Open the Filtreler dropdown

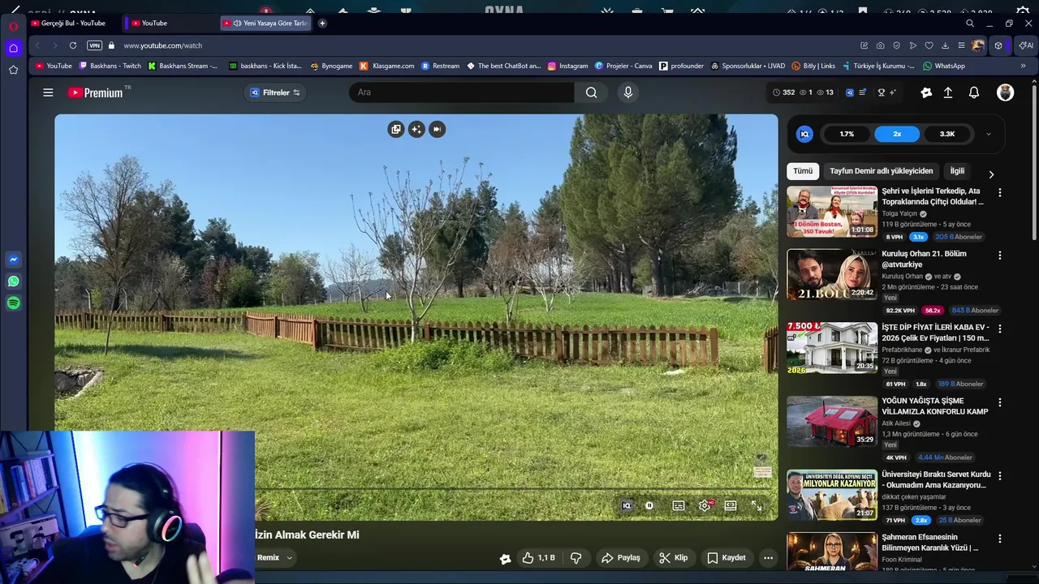275,92
